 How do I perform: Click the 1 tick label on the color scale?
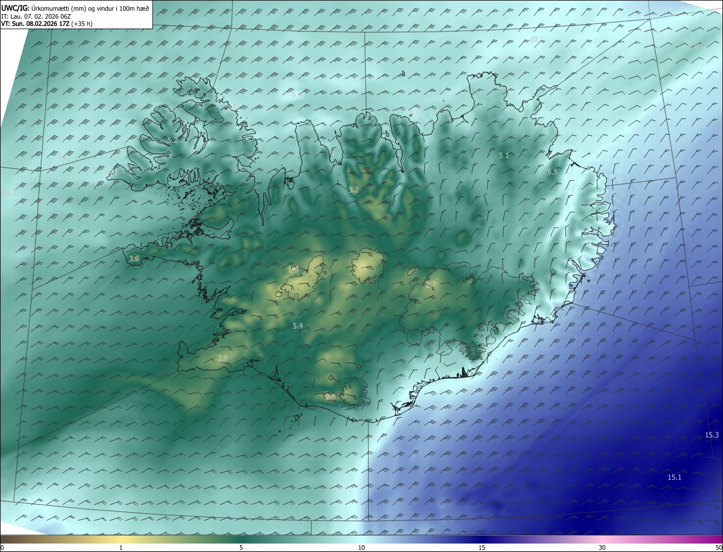[x=121, y=547]
